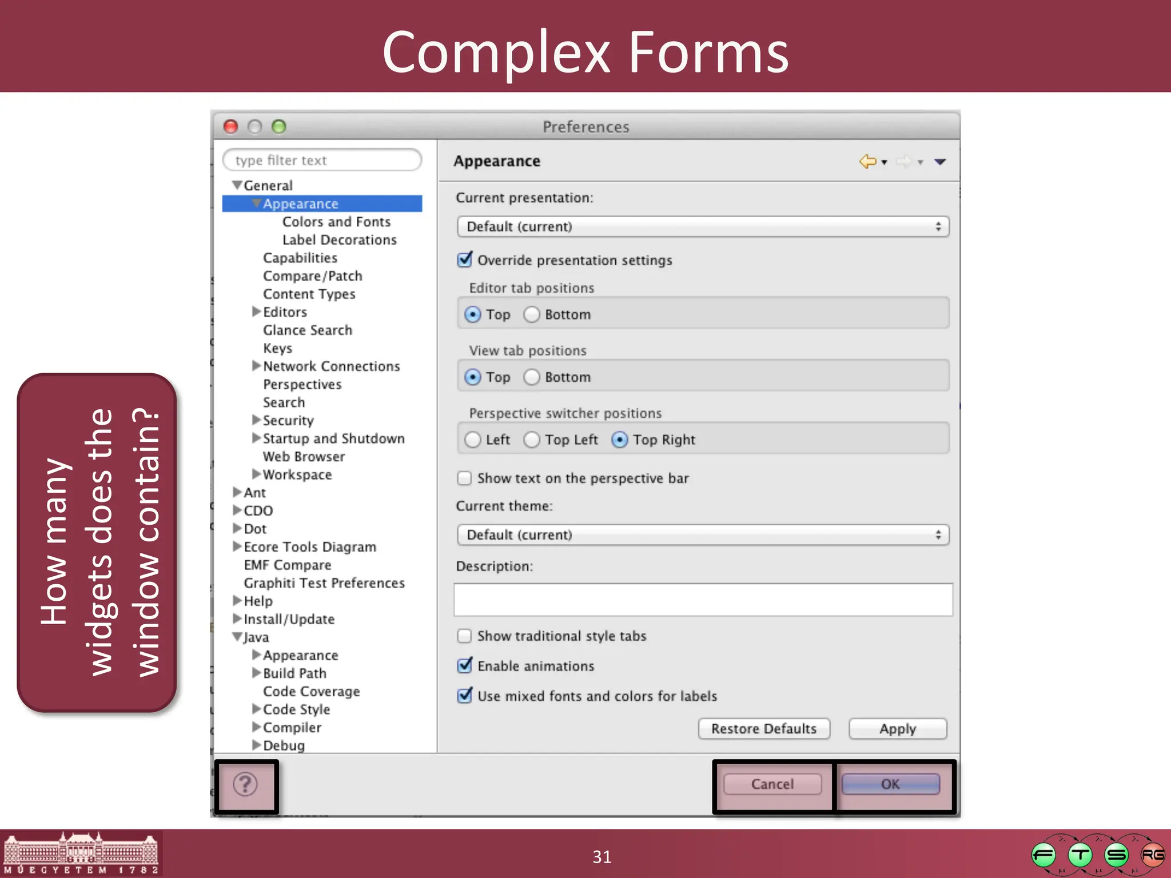The width and height of the screenshot is (1171, 878).
Task: Select Bottom for View tab positions
Action: coord(532,377)
